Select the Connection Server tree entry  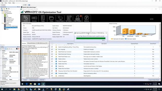[10, 19]
